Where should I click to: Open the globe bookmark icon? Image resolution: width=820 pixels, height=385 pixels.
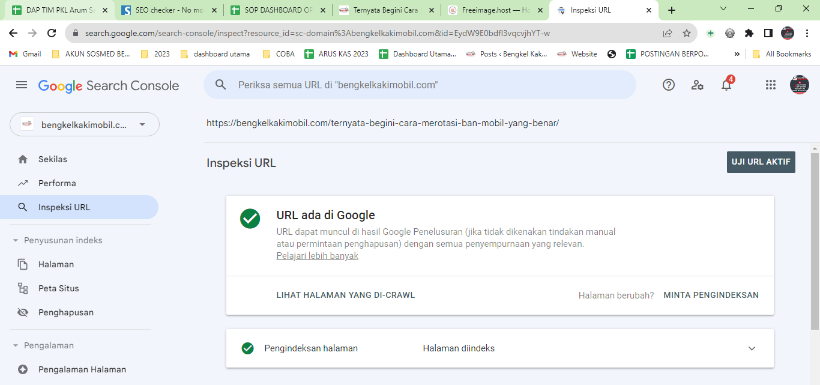coord(612,54)
